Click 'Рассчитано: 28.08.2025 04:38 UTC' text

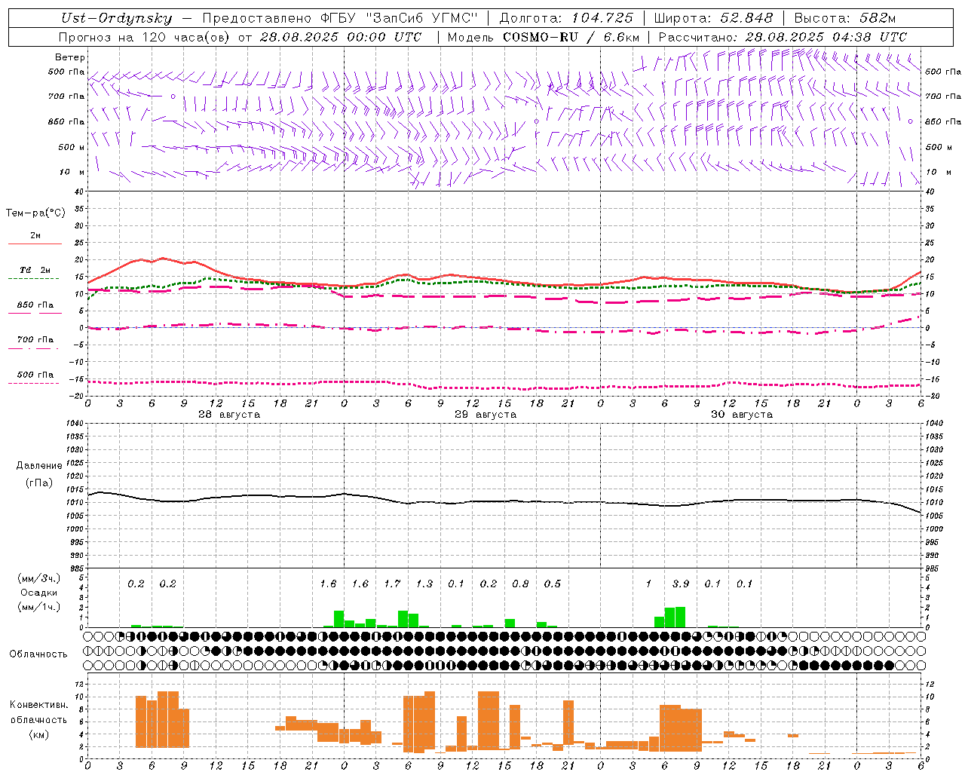783,37
